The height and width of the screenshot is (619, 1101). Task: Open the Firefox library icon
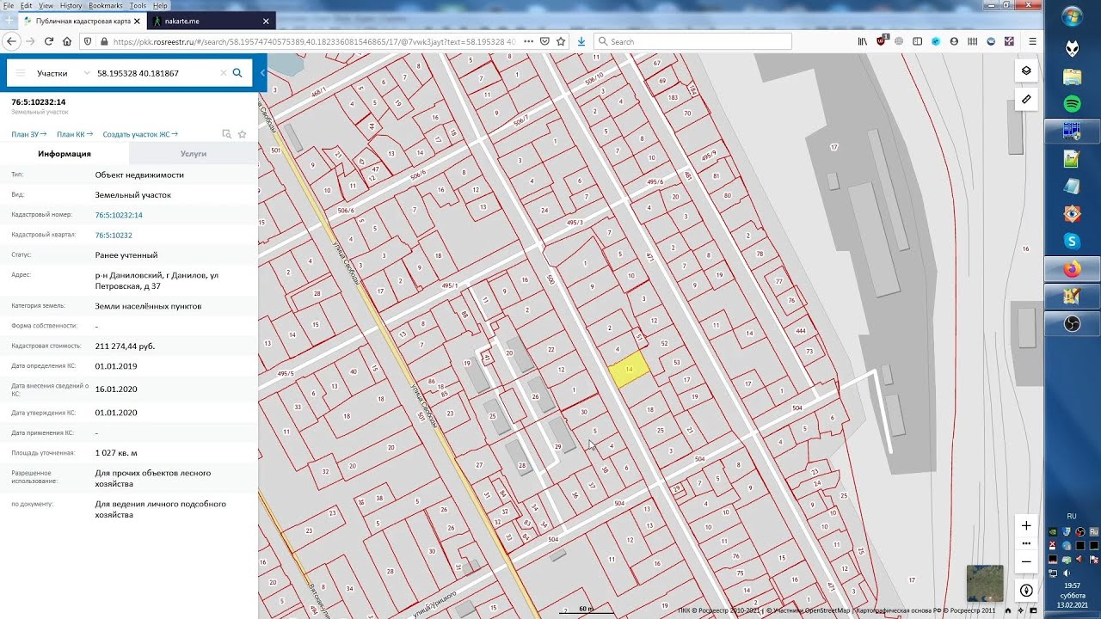coord(863,41)
